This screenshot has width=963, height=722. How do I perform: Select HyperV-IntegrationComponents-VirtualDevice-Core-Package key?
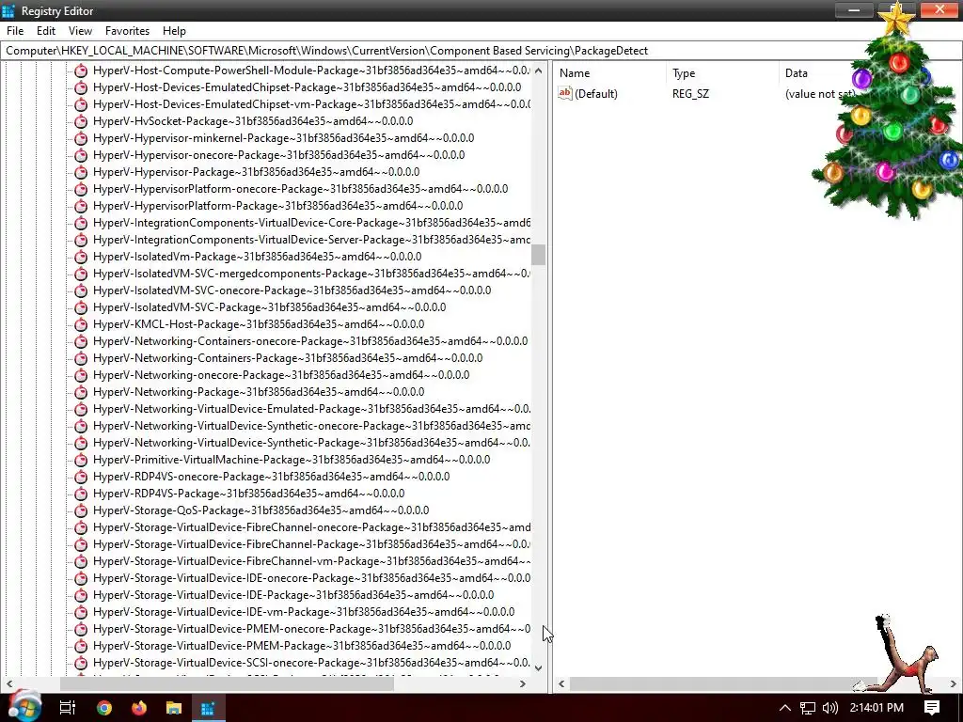(311, 223)
